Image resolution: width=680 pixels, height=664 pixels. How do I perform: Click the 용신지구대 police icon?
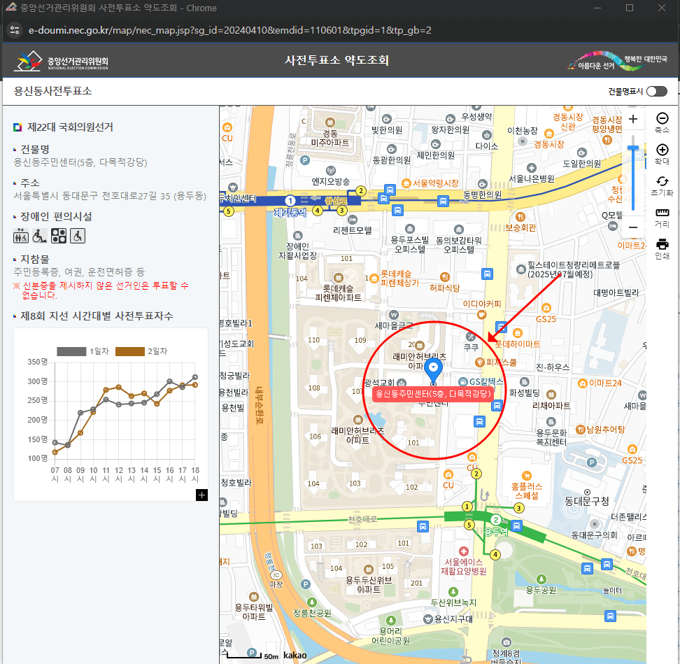(x=428, y=619)
